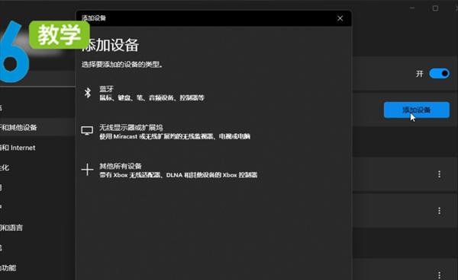This screenshot has height=280, width=458.
Task: Choose 无线显示器或扩展坞 option
Action: (166, 132)
